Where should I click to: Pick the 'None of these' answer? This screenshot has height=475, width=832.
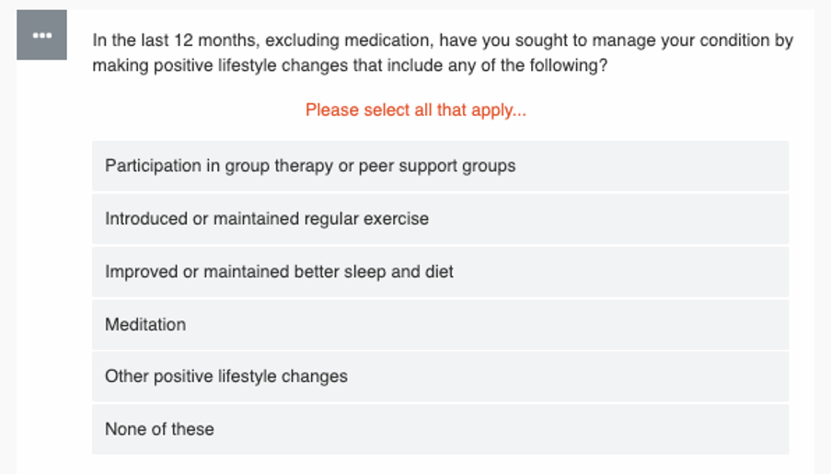point(441,429)
